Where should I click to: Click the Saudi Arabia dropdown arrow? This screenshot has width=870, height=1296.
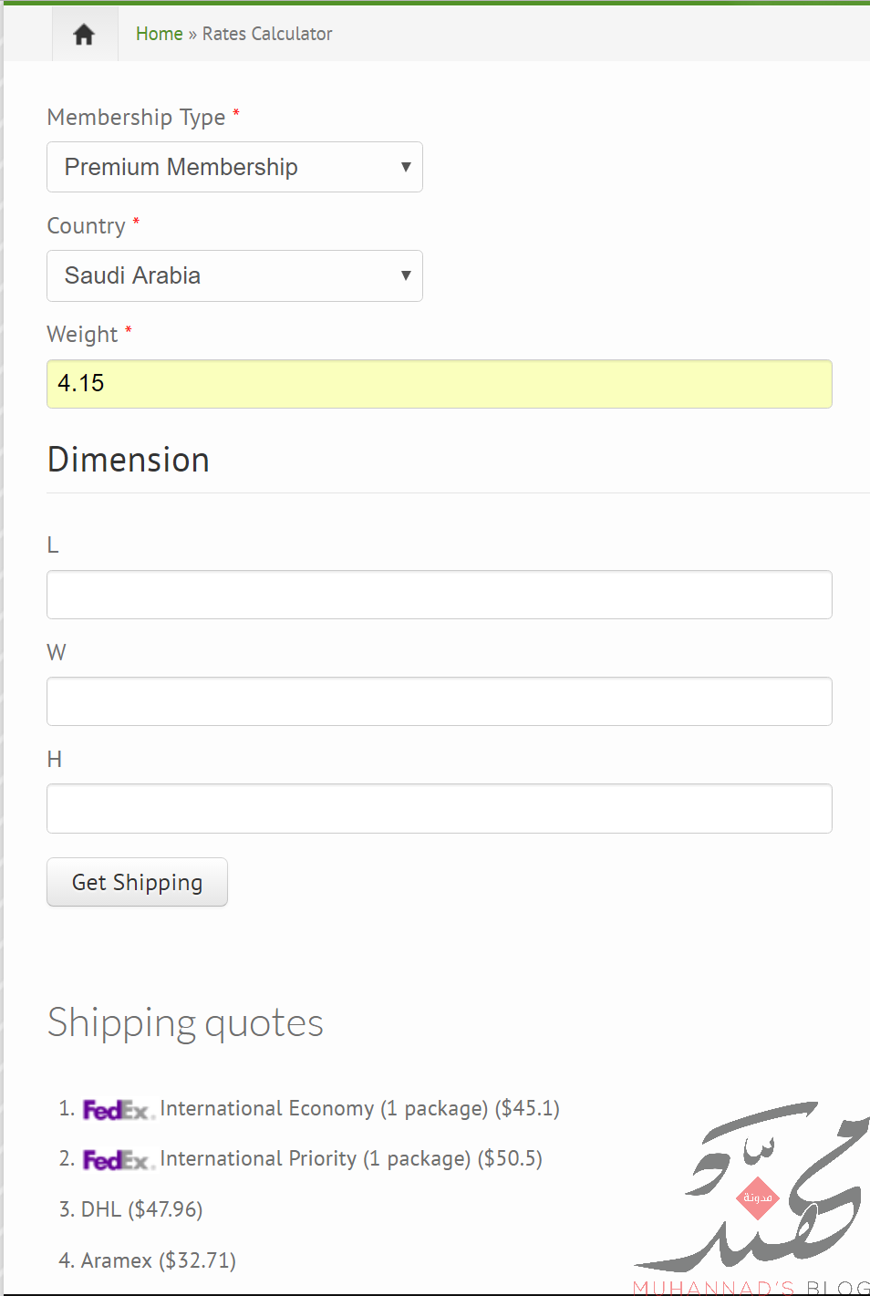pos(406,275)
